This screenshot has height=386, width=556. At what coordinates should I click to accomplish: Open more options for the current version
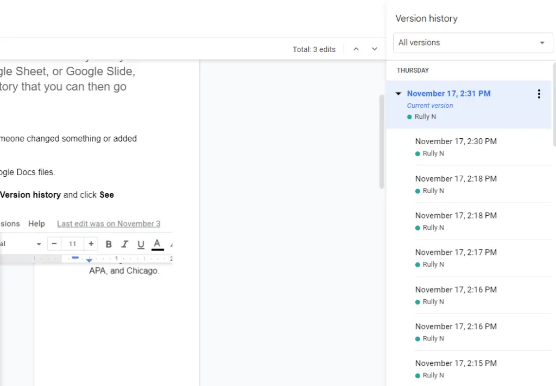539,94
